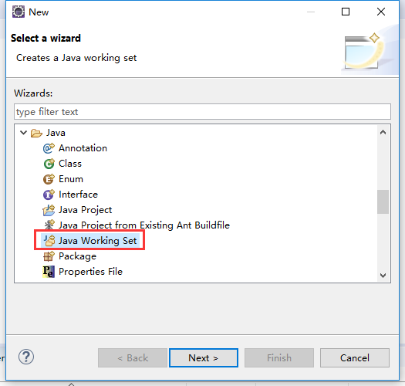Click the scrollbar down arrow
Screen dimensions: 405x386
point(383,276)
